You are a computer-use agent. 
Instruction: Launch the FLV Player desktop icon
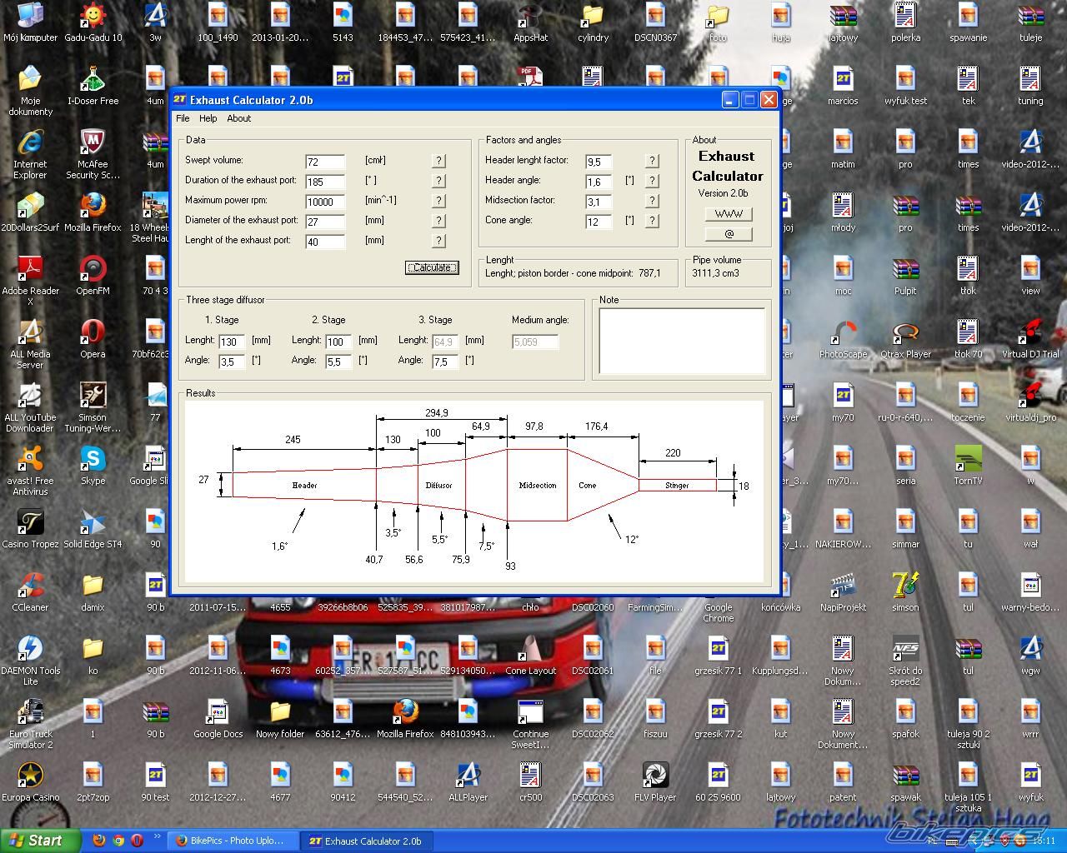click(x=655, y=776)
